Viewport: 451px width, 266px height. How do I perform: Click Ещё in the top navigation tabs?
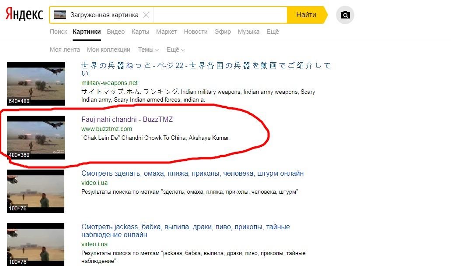273,32
